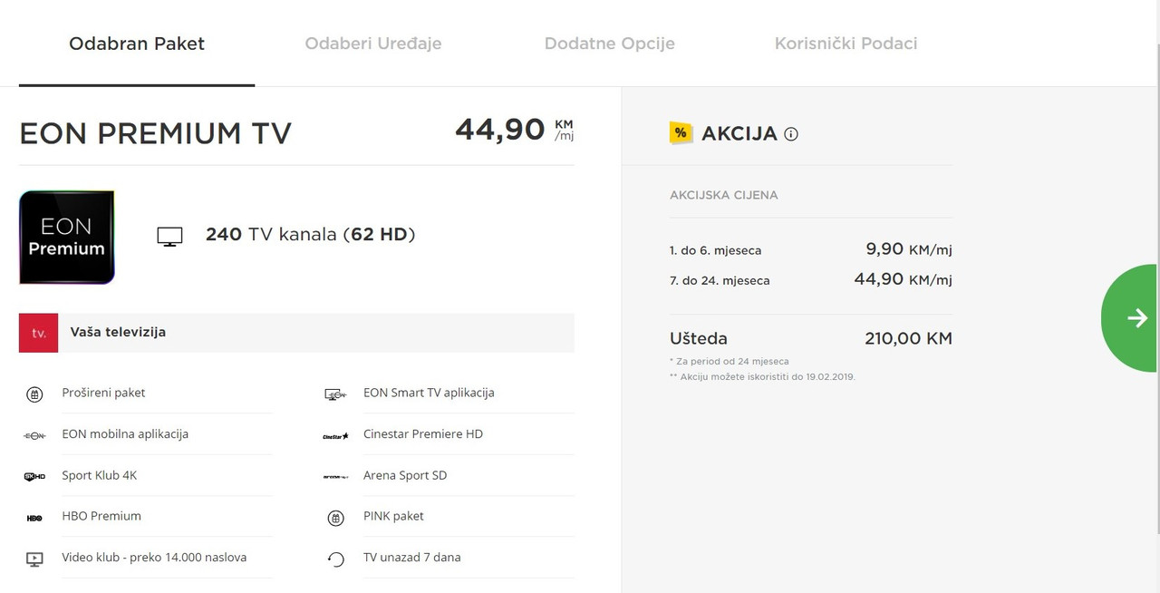Switch to Odaberi Uređaje tab
Screen dimensions: 1160x593
pyautogui.click(x=373, y=44)
